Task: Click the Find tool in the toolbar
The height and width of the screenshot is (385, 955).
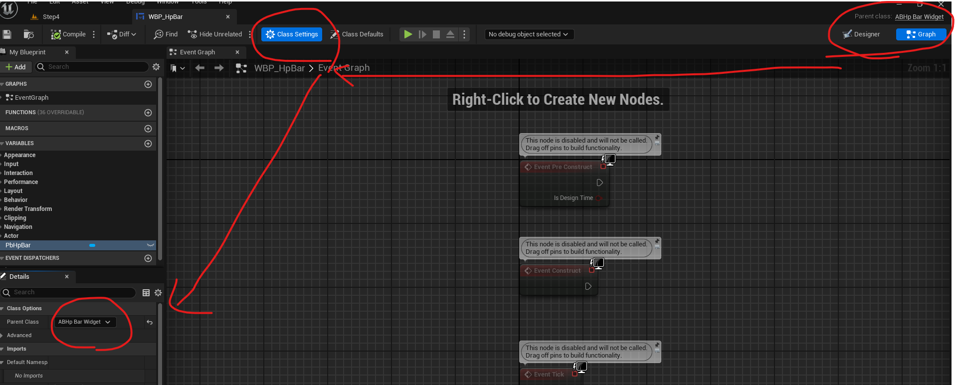Action: point(166,34)
